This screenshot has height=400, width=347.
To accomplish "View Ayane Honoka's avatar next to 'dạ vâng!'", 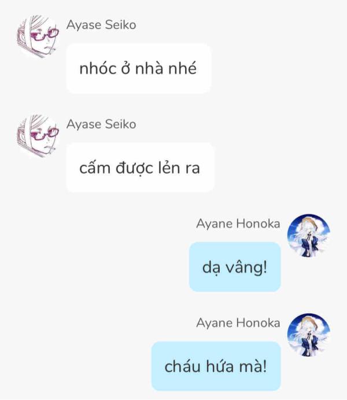I will pyautogui.click(x=309, y=236).
